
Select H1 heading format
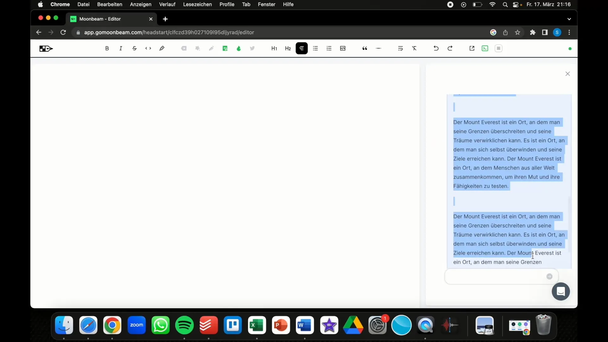[274, 48]
